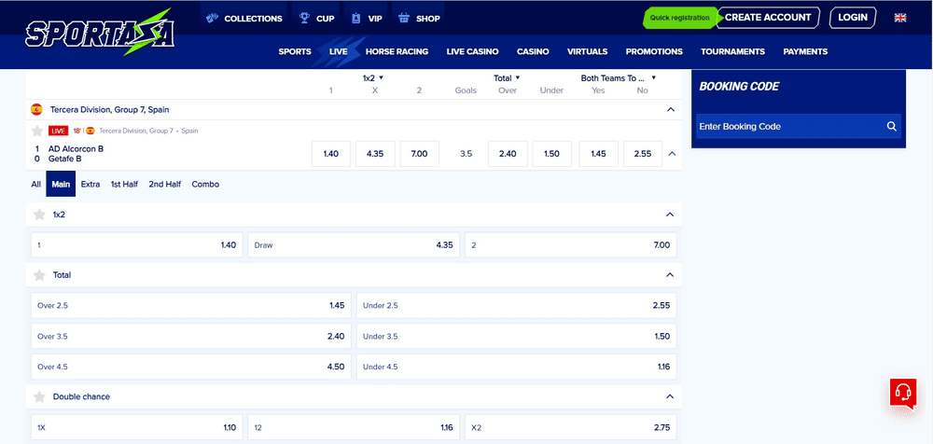Favorite the Double chance market star
The width and height of the screenshot is (933, 444).
coord(39,396)
